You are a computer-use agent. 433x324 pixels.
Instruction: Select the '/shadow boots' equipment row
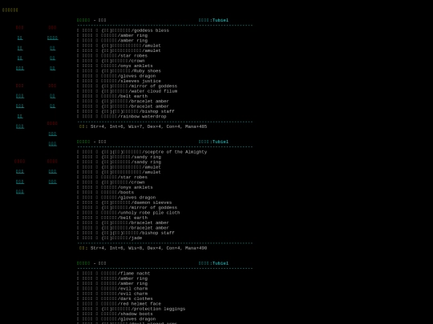115,314
